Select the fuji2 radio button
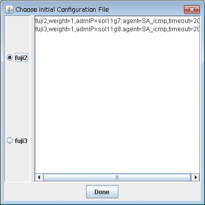Screen dimensions: 205x205 [x=10, y=57]
